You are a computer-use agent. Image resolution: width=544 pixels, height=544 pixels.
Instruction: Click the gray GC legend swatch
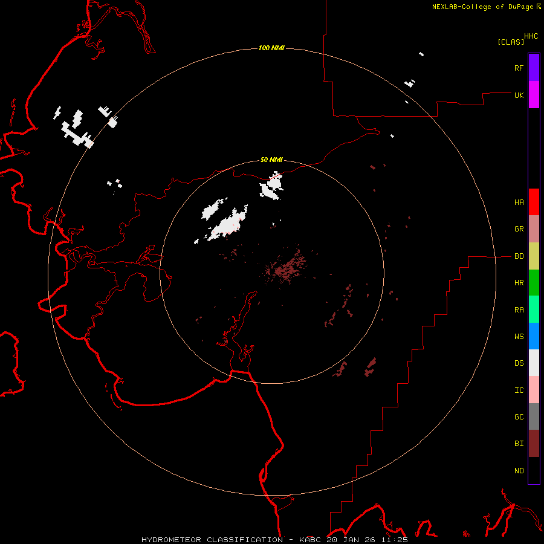[x=534, y=416]
